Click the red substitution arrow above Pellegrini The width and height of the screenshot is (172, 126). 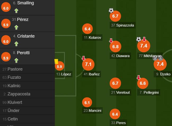(138, 78)
